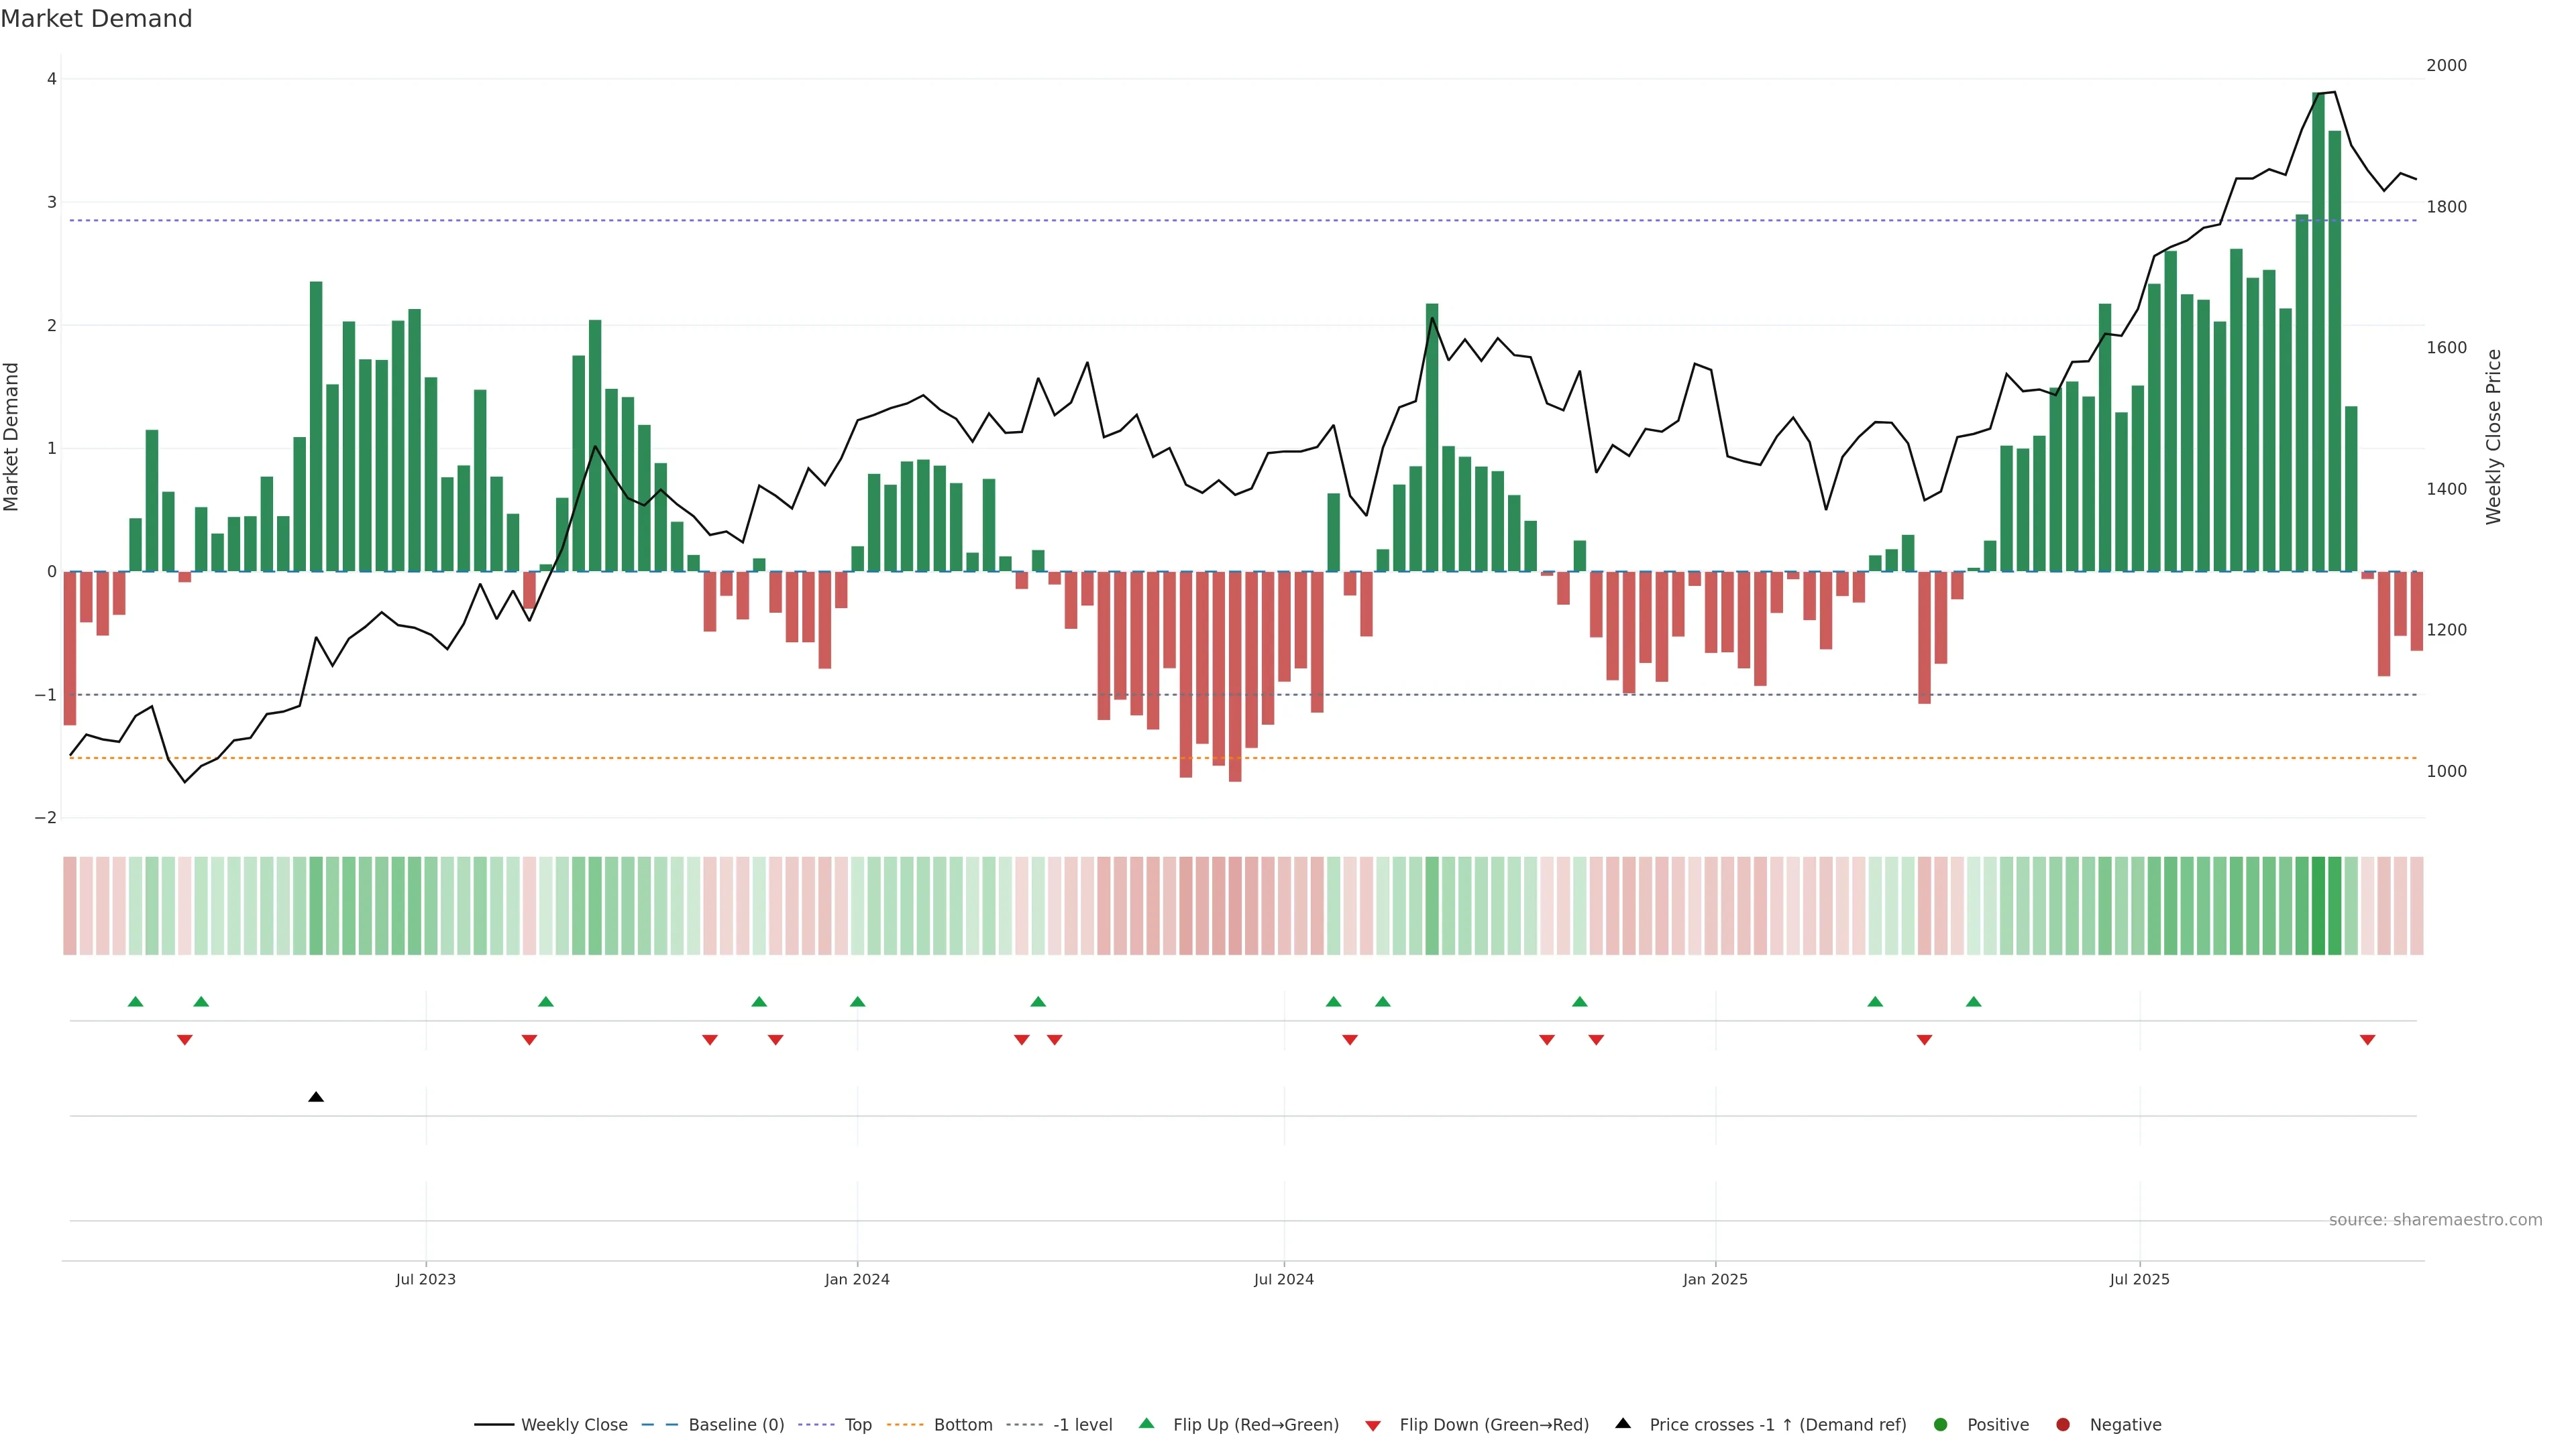This screenshot has width=2576, height=1448.
Task: Click the Market Demand chart title
Action: (x=96, y=19)
